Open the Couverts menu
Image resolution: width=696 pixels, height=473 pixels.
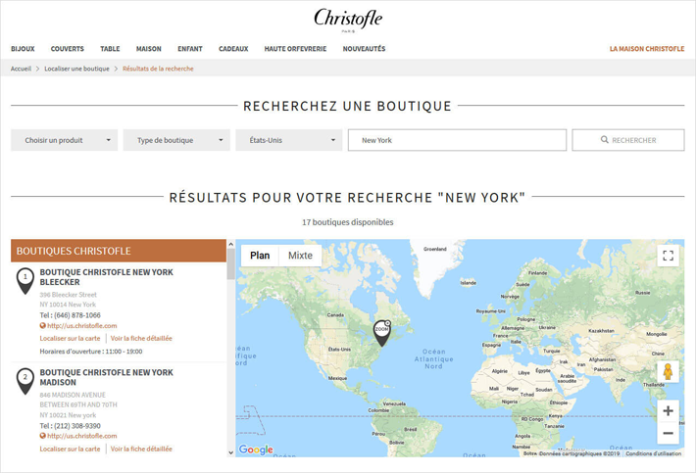coord(68,49)
